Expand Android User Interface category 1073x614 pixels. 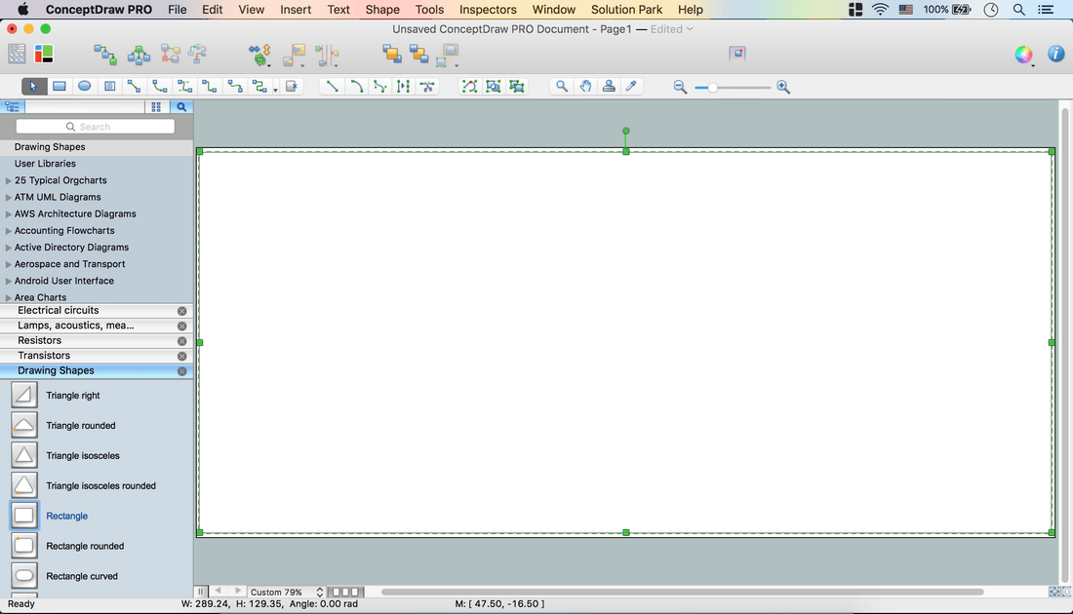click(8, 281)
